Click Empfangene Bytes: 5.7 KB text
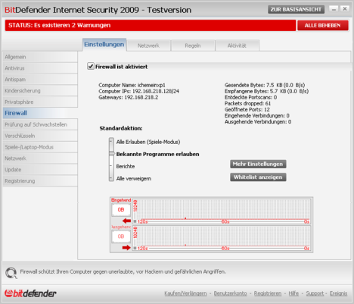 coord(266,91)
